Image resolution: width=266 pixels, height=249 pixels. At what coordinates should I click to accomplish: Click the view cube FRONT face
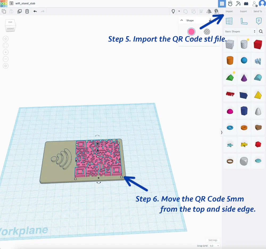pyautogui.click(x=10, y=29)
